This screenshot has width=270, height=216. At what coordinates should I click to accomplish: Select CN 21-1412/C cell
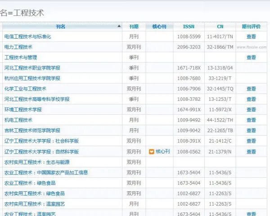220,141
